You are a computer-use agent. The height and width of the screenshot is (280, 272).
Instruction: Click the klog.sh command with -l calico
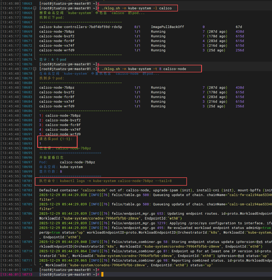(136, 8)
